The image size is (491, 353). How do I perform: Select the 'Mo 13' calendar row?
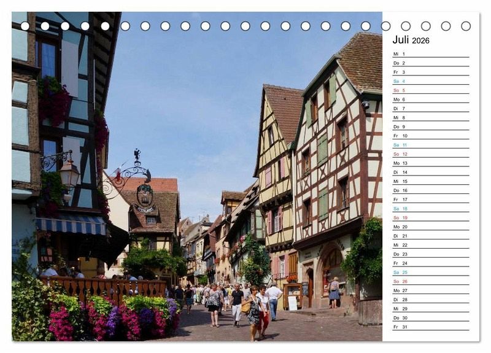pos(431,163)
